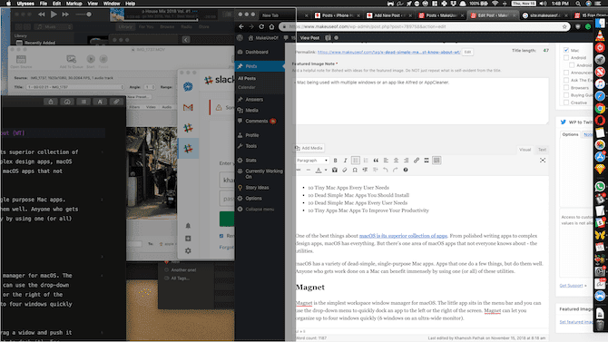608x342 pixels.
Task: Click the numbered list icon in the editor
Action: coord(366,161)
